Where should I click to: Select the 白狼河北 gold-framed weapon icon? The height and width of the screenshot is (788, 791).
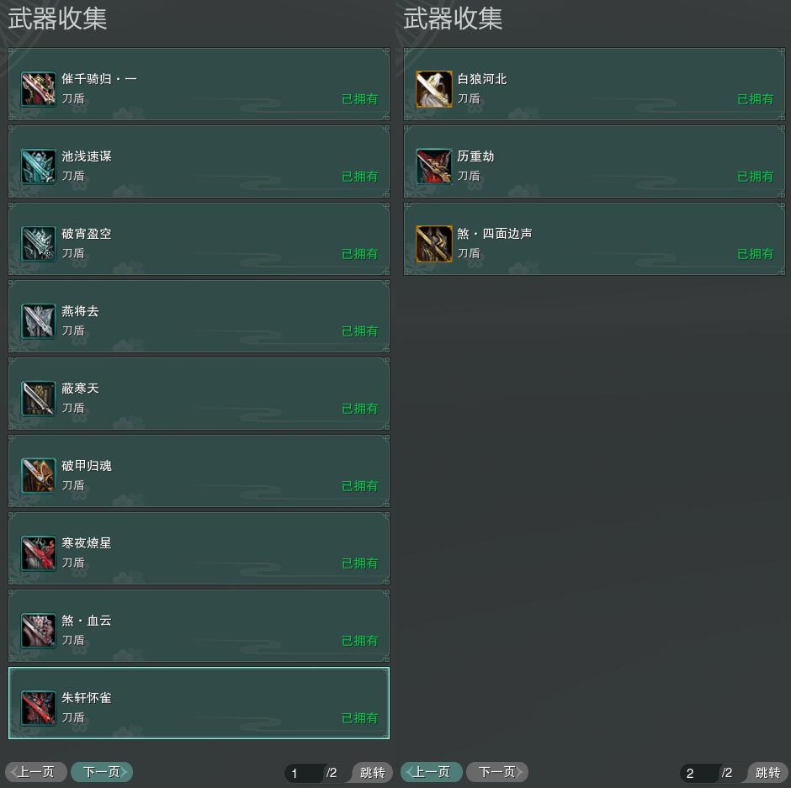(x=434, y=89)
